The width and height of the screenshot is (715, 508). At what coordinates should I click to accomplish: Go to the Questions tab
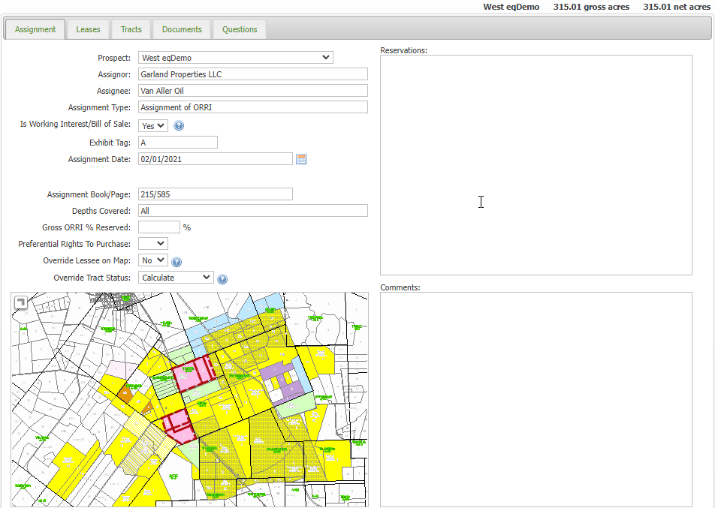pyautogui.click(x=240, y=30)
